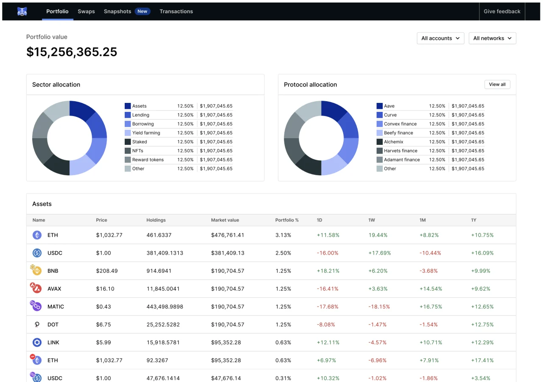Sort by the 1M column header
Viewport: 543px width, 382px height.
coord(423,220)
